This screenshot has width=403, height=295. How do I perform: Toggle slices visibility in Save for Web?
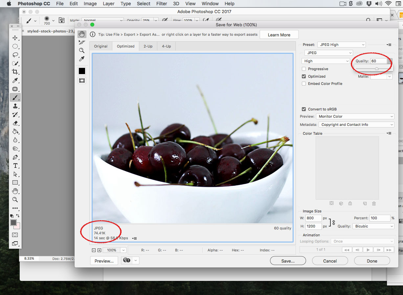point(82,80)
